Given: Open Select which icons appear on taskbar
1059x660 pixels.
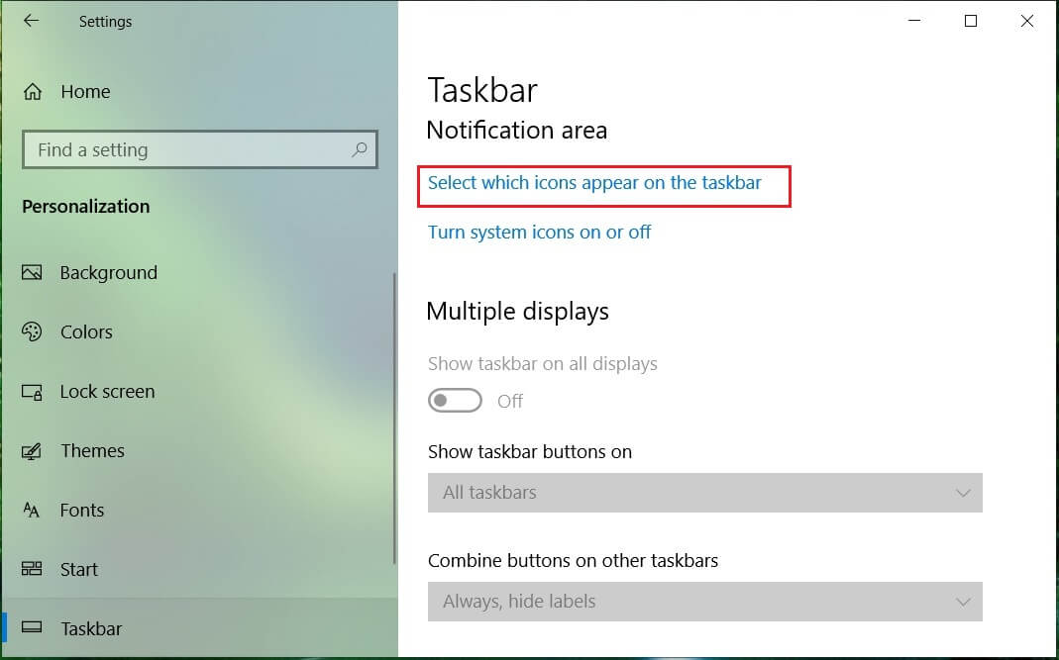Looking at the screenshot, I should 594,183.
